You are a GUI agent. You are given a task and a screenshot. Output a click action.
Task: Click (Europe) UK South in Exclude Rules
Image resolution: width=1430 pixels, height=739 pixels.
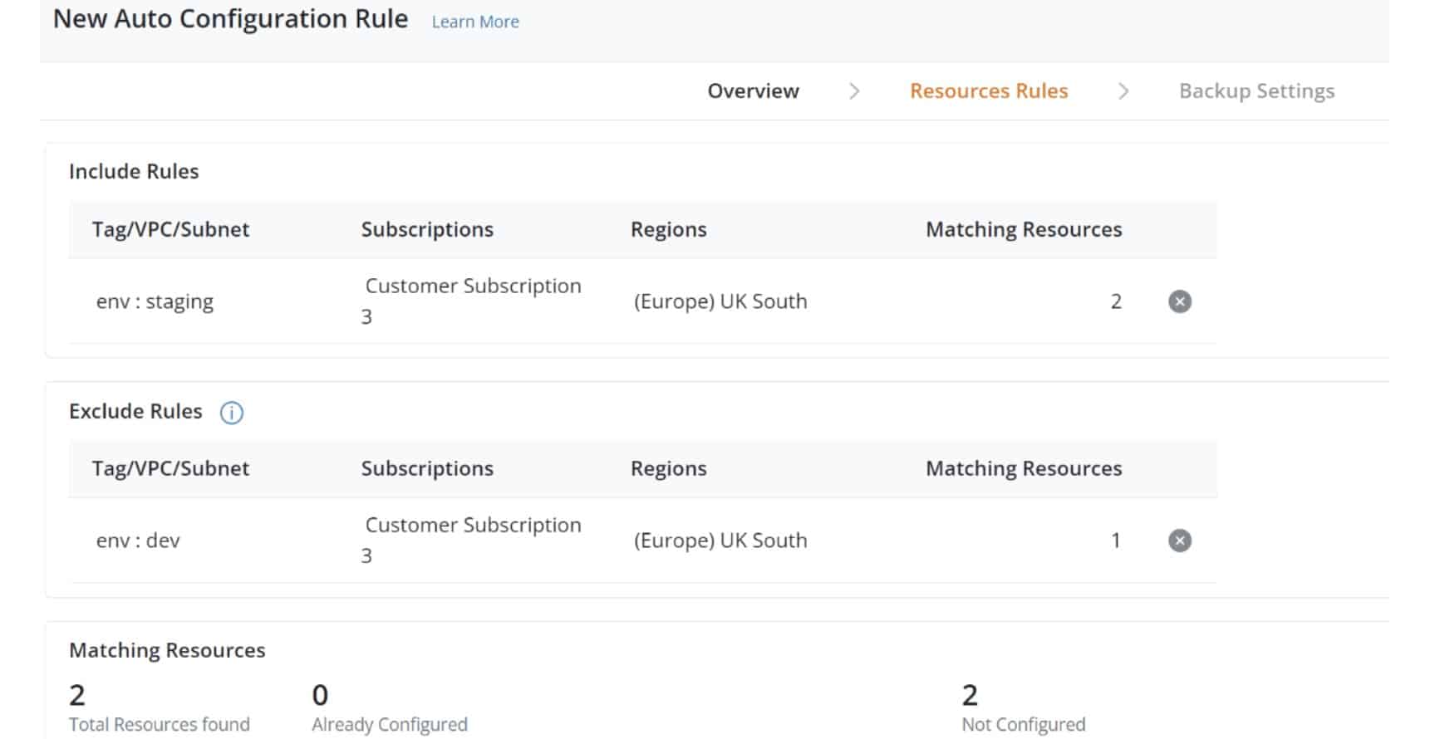[720, 541]
